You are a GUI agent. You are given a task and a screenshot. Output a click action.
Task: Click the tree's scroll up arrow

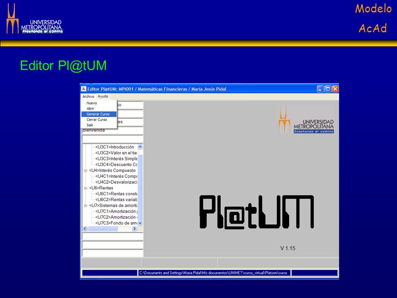tap(140, 147)
